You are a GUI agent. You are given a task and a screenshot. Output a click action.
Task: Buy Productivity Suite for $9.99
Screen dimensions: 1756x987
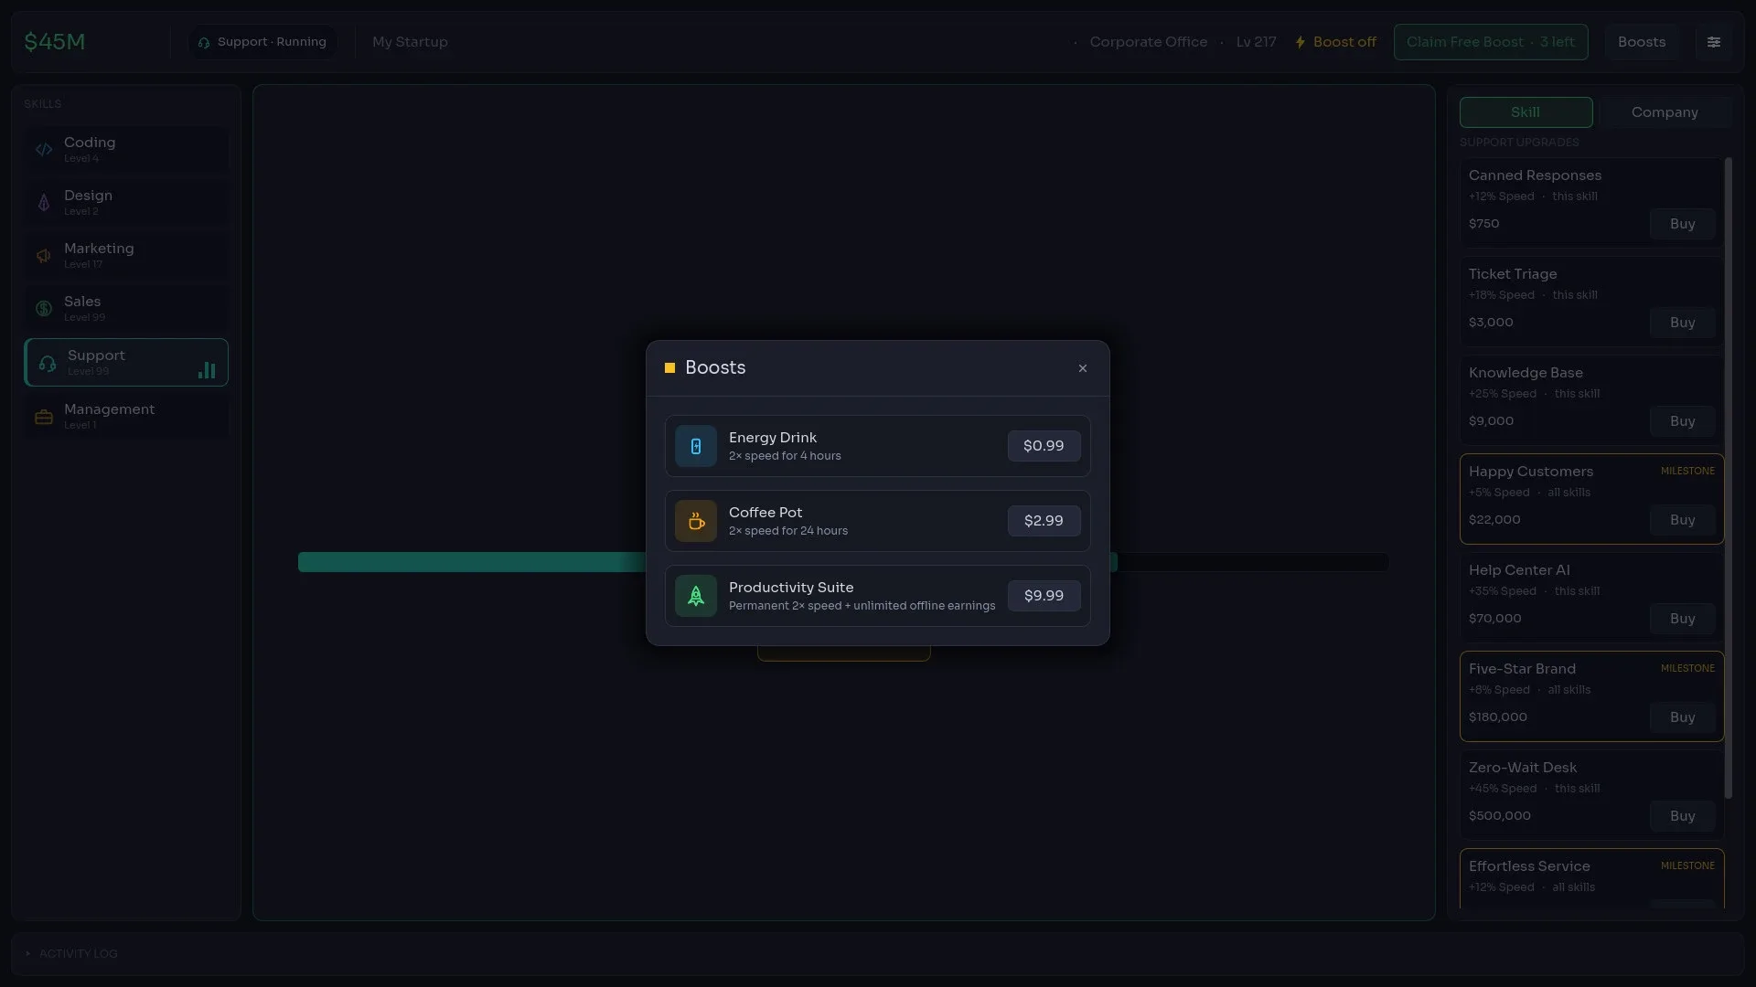pyautogui.click(x=1044, y=596)
